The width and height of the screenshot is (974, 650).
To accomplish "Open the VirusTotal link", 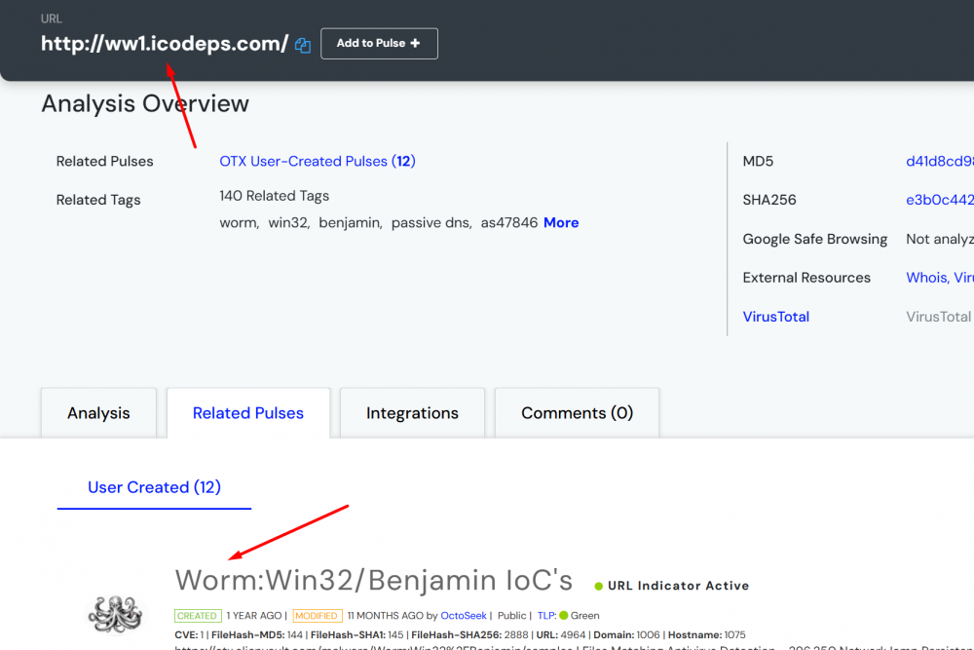I will point(776,317).
